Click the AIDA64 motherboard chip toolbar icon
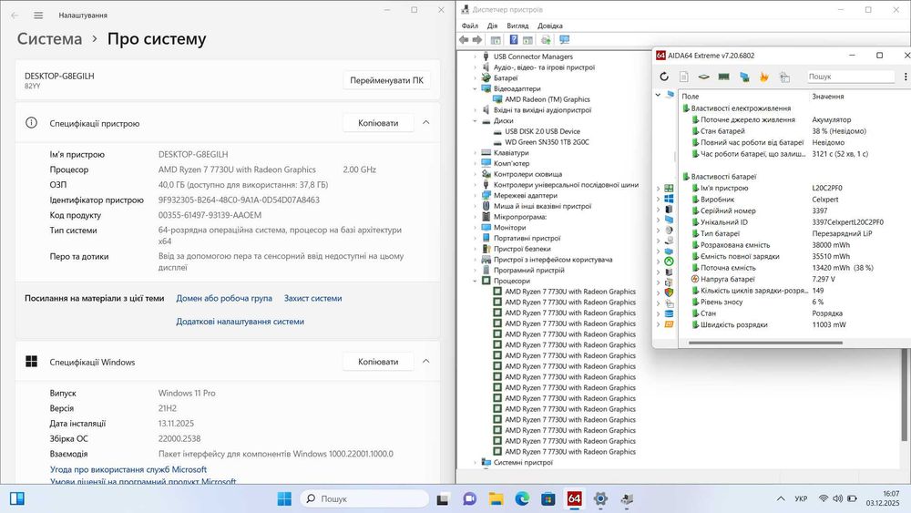The image size is (911, 513). click(x=703, y=77)
